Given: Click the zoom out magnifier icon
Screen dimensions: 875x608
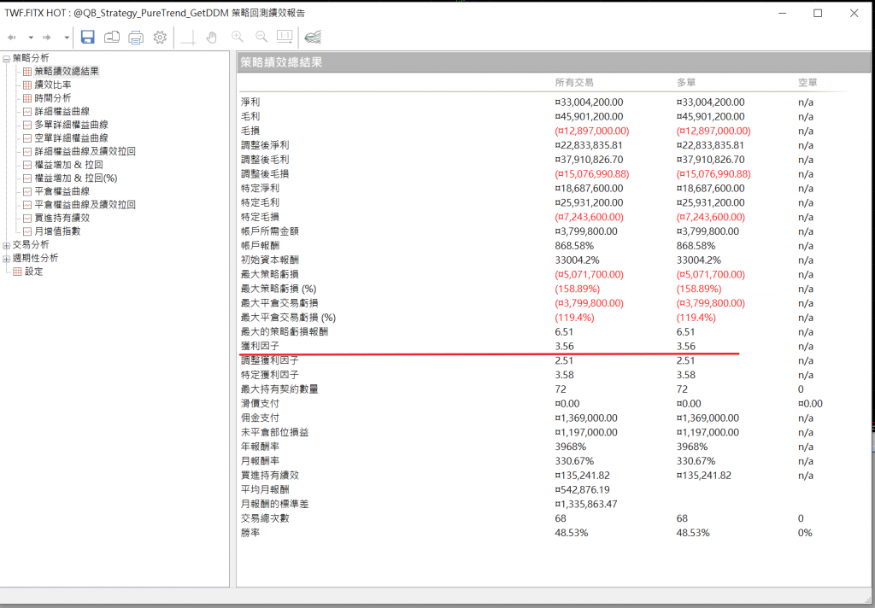Looking at the screenshot, I should (x=261, y=37).
